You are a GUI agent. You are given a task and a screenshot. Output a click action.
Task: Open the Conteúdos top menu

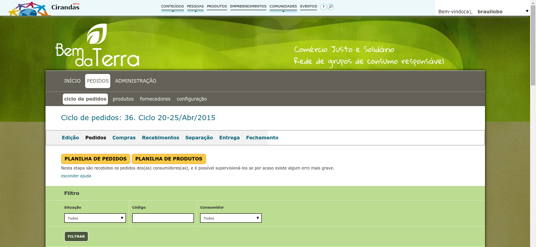[x=172, y=6]
